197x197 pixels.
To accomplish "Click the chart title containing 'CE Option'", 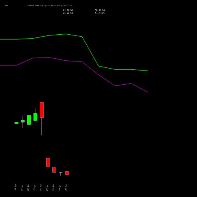I will [x=50, y=6].
